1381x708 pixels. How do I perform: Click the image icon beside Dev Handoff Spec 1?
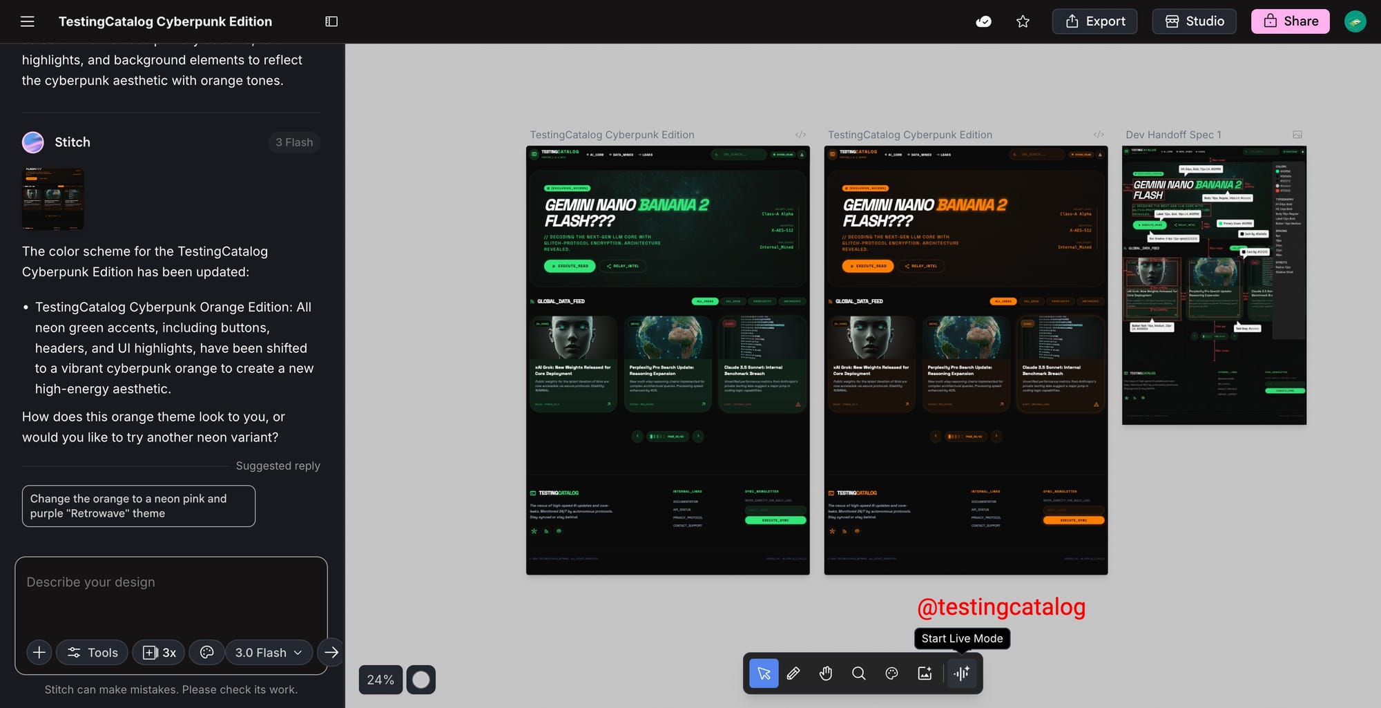(x=1297, y=135)
